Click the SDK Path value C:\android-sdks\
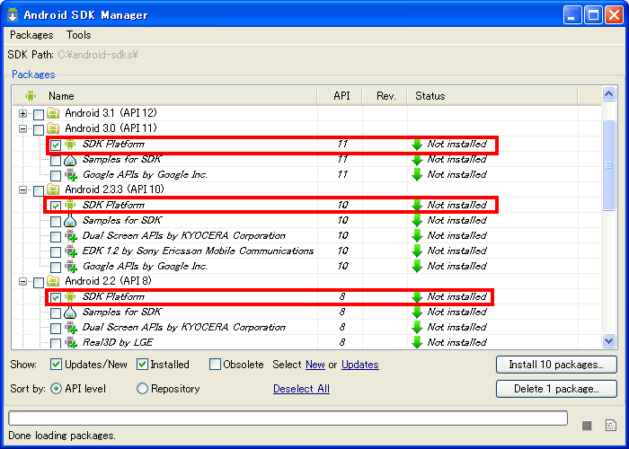Viewport: 629px width, 449px height. coord(98,55)
